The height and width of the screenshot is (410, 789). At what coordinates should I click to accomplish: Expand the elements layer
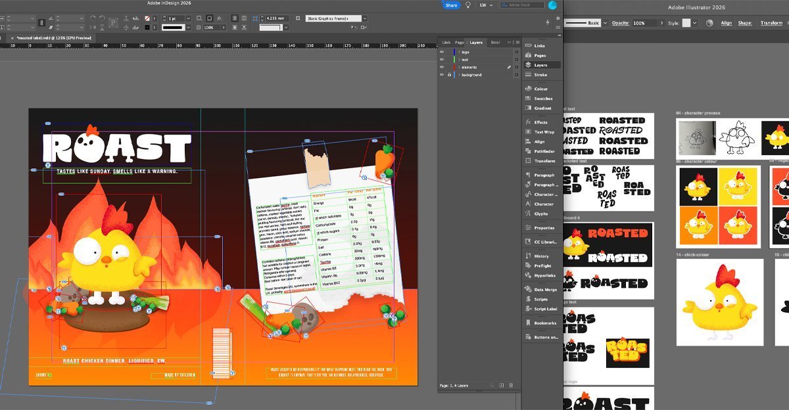coord(459,67)
